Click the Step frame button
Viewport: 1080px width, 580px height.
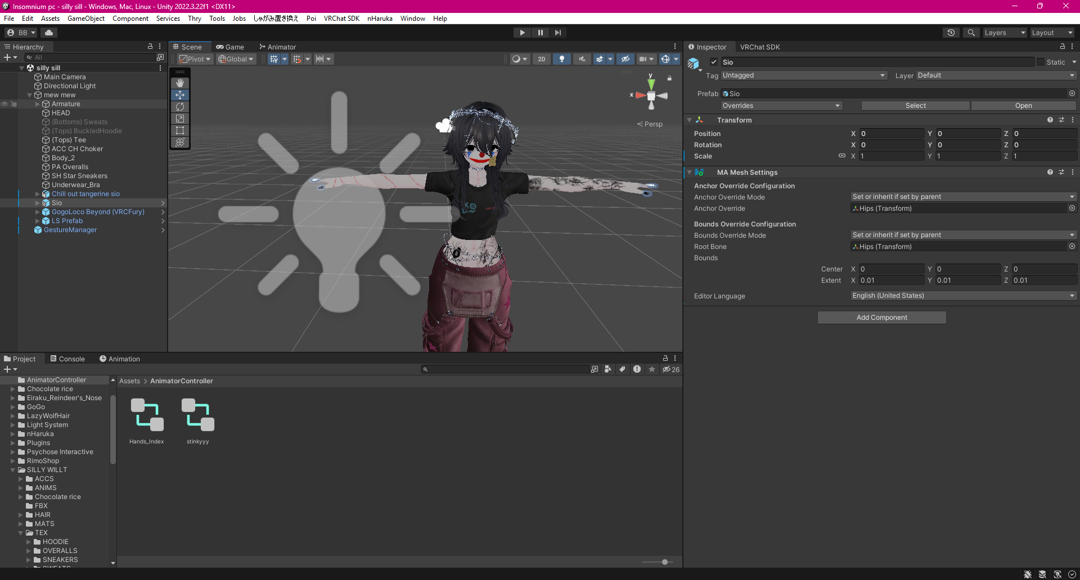click(558, 33)
